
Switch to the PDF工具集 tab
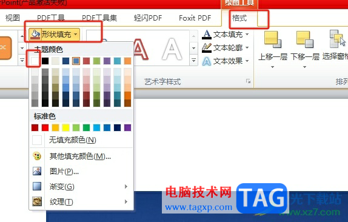(99, 18)
